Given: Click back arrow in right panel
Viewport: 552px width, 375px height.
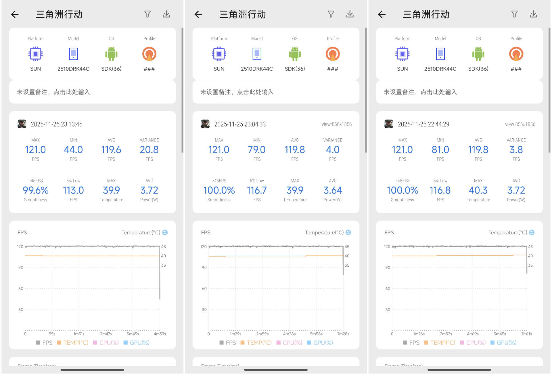Looking at the screenshot, I should click(x=382, y=14).
